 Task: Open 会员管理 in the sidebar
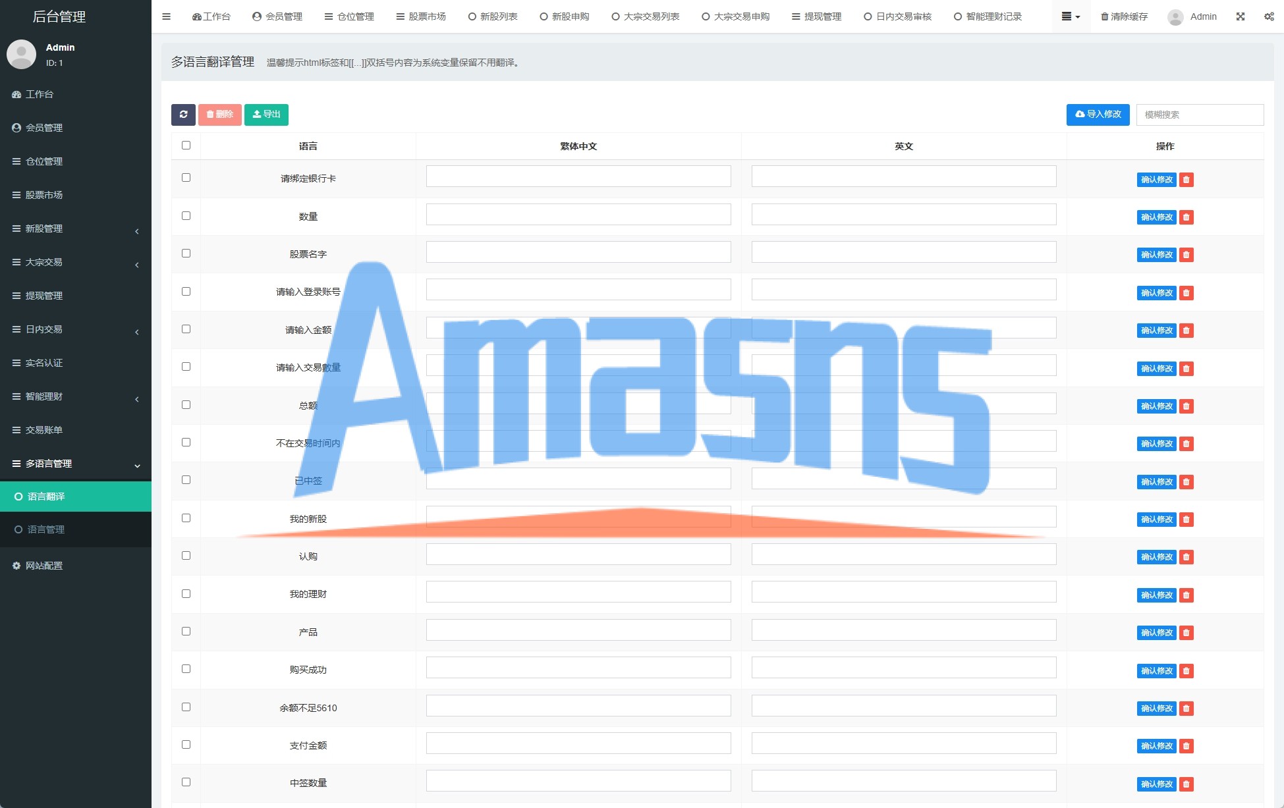pos(76,128)
